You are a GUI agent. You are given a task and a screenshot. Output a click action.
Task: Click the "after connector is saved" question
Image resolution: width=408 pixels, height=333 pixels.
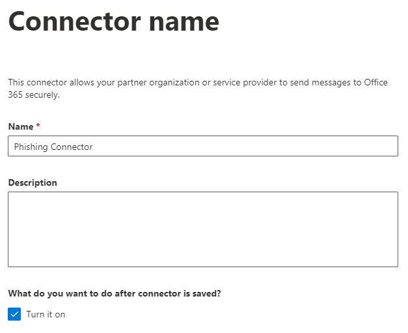pos(115,293)
